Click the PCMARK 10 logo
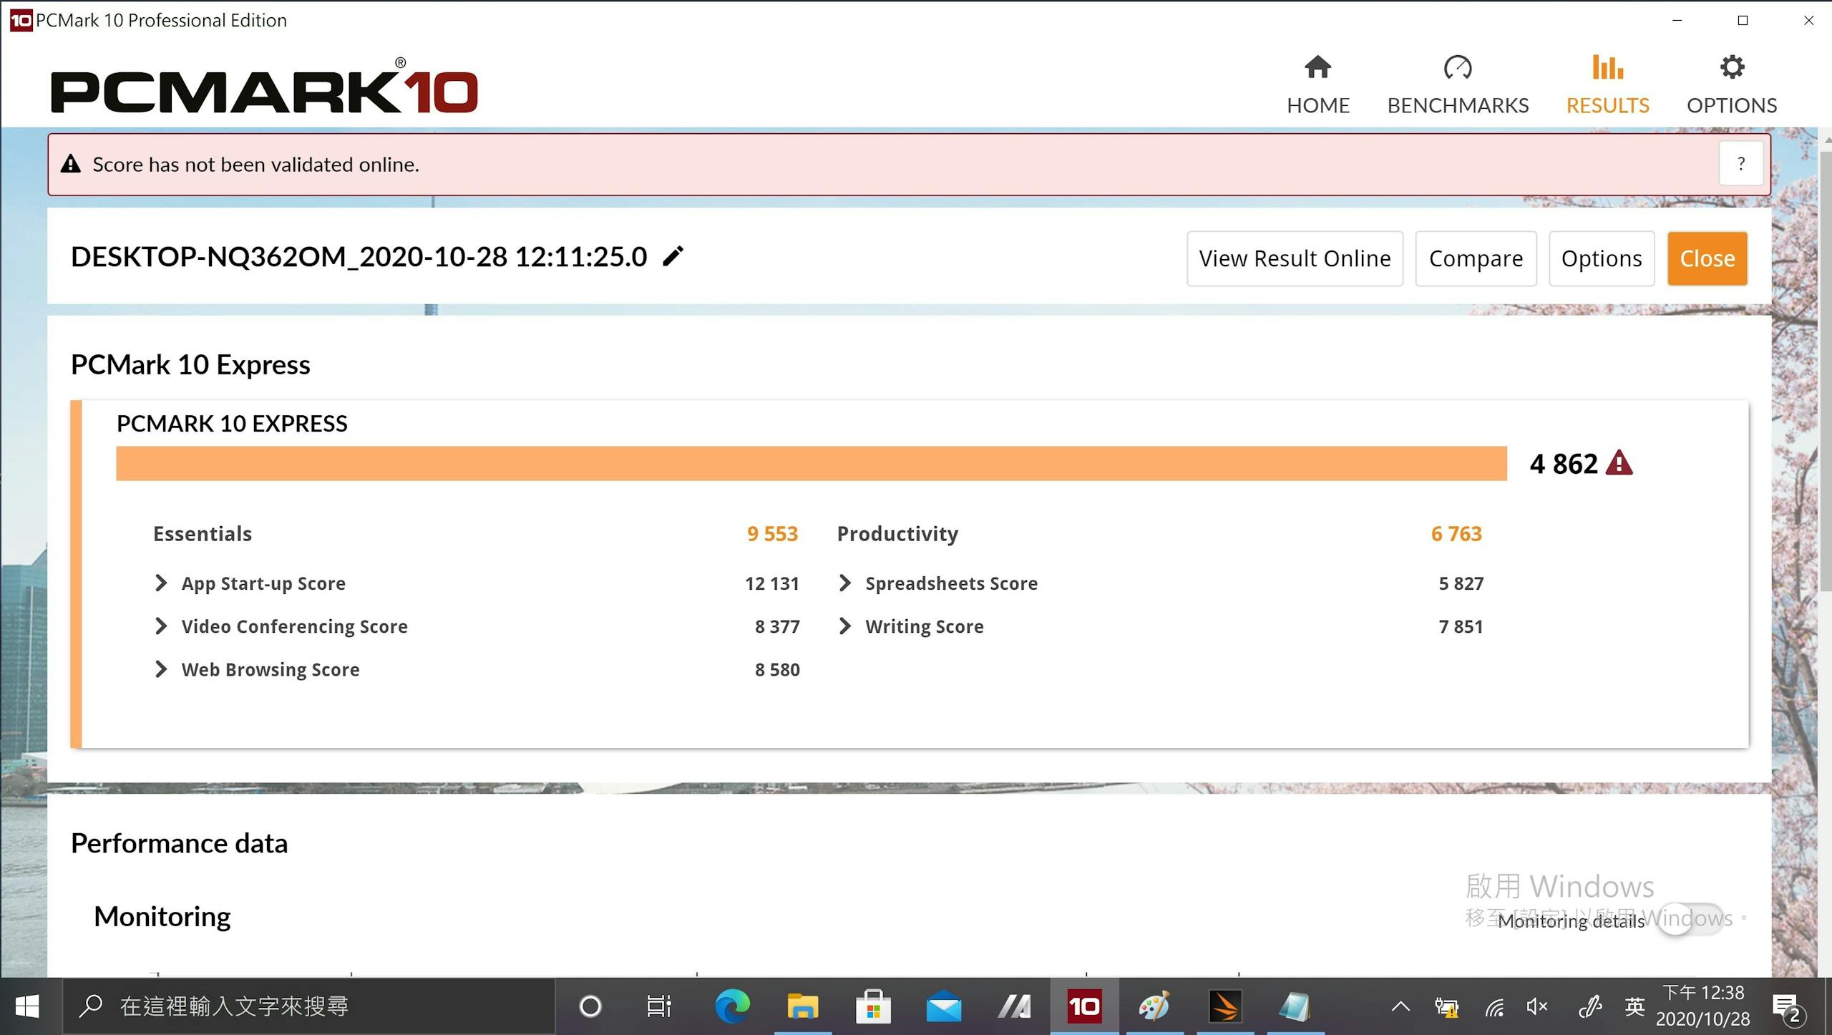The width and height of the screenshot is (1832, 1035). tap(264, 87)
